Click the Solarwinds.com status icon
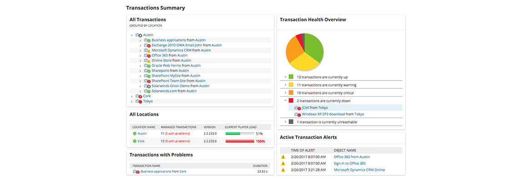The height and width of the screenshot is (181, 532). pos(147,91)
